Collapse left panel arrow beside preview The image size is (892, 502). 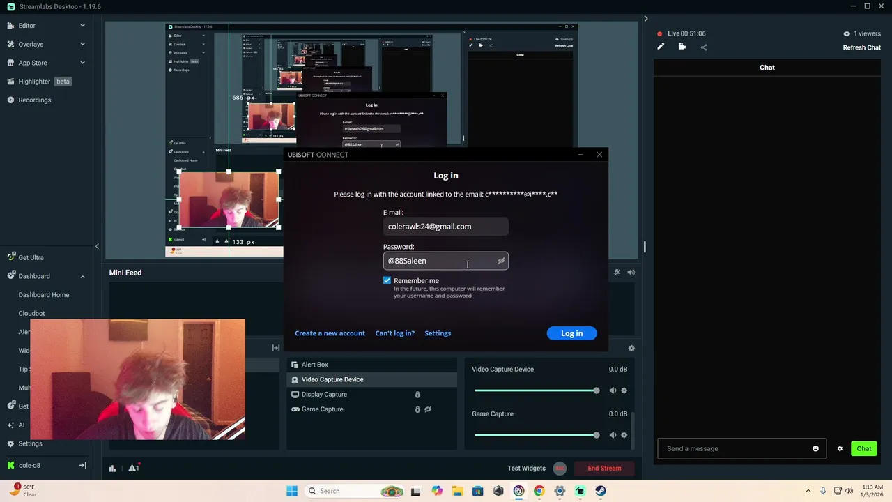pyautogui.click(x=97, y=246)
